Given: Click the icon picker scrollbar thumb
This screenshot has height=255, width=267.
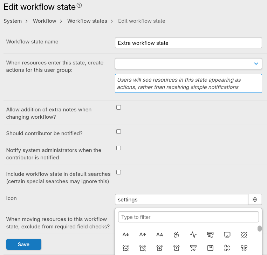Looking at the screenshot, I should (259, 229).
